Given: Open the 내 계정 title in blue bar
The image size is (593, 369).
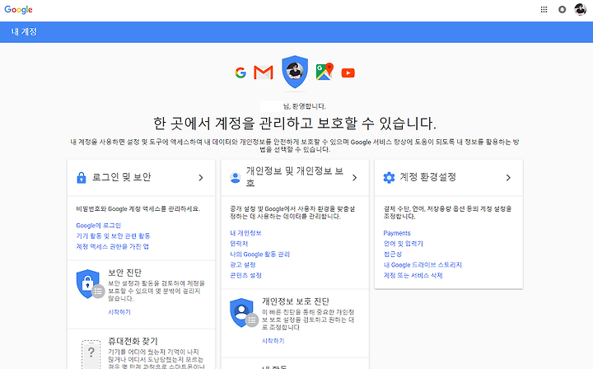Looking at the screenshot, I should [x=24, y=32].
